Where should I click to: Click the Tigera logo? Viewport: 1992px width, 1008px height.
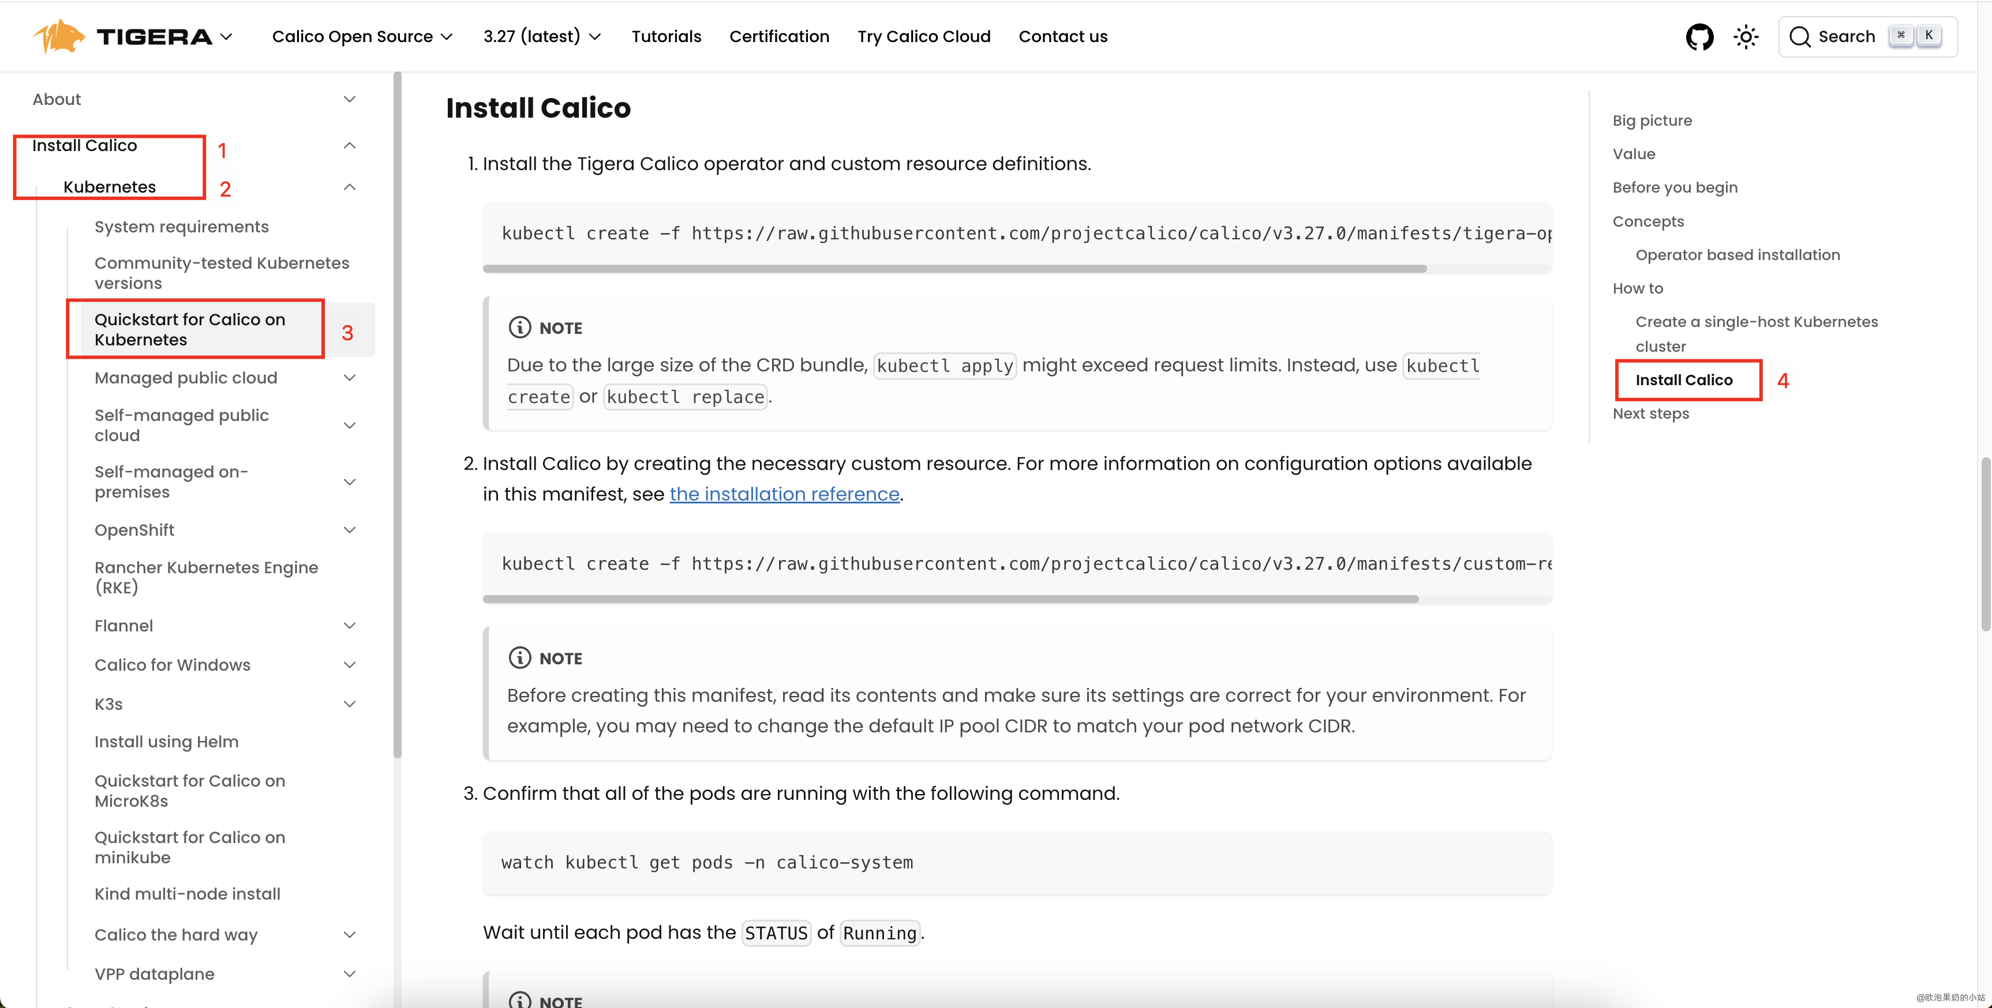(122, 36)
